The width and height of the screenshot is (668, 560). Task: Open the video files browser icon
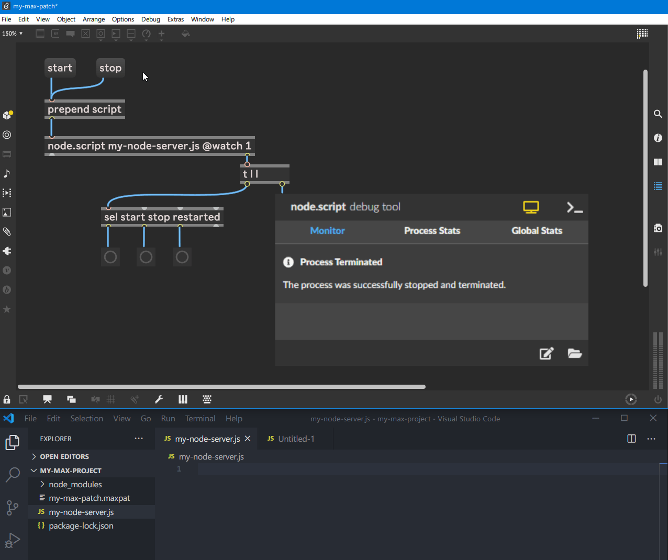point(7,193)
